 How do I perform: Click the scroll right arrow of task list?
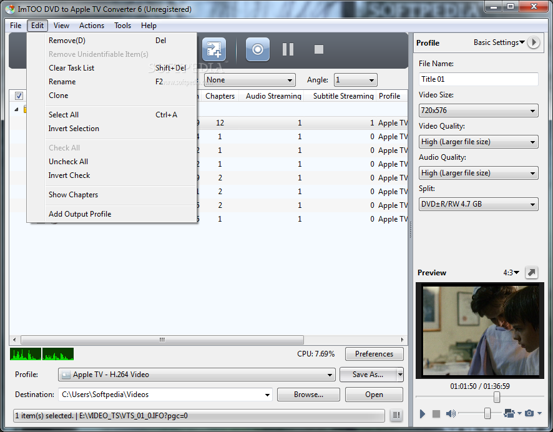402,340
